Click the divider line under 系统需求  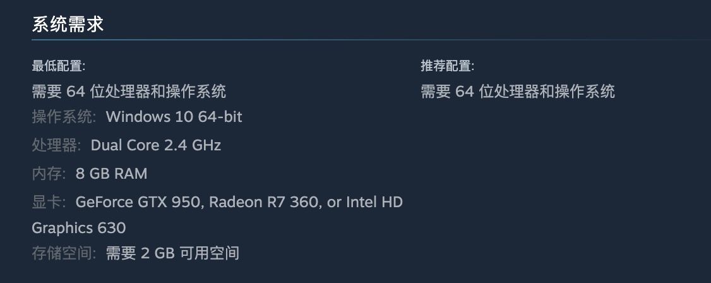pyautogui.click(x=371, y=40)
